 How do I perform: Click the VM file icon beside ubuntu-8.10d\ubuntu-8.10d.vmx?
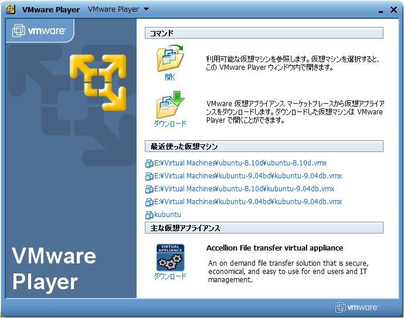pyautogui.click(x=149, y=163)
